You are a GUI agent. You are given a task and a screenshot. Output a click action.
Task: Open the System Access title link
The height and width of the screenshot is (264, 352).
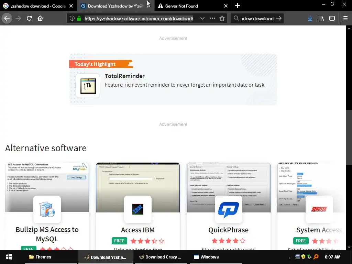coord(319,230)
